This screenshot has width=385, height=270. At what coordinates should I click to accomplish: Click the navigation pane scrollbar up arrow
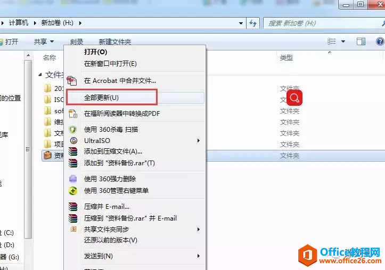pyautogui.click(x=28, y=56)
